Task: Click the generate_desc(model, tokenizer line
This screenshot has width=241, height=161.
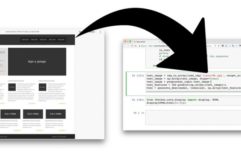Action: (x=194, y=88)
